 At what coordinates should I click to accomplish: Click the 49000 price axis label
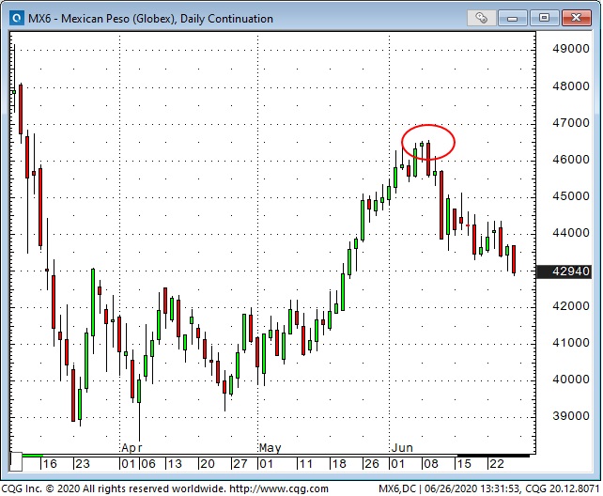(x=571, y=49)
